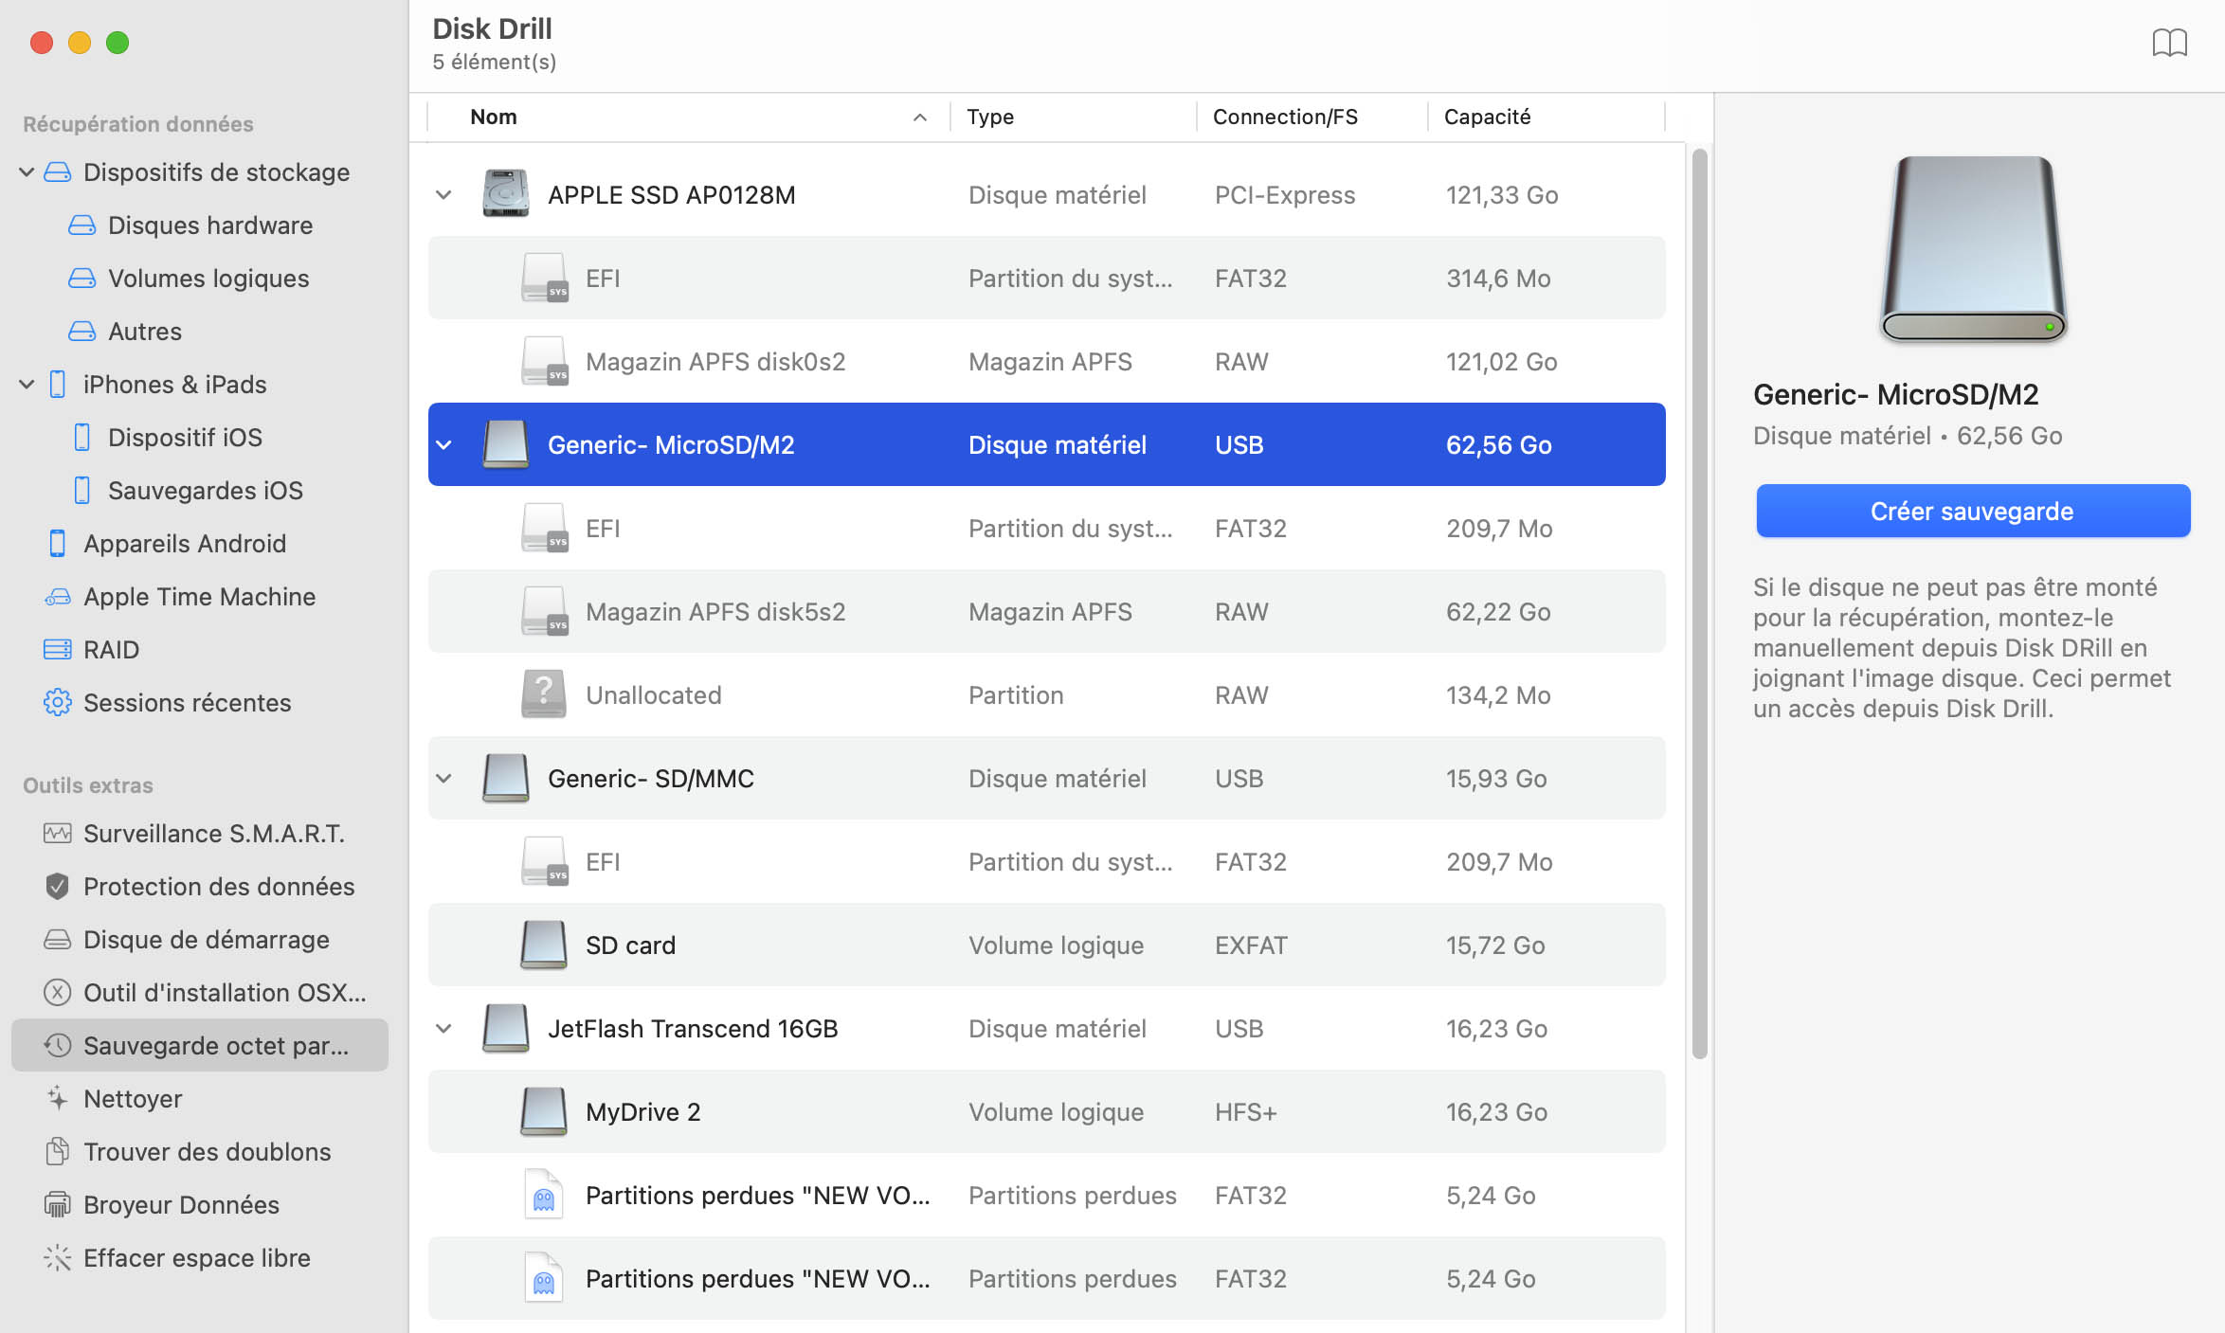Click Disque de démarrage drive icon
2225x1333 pixels.
[x=57, y=940]
